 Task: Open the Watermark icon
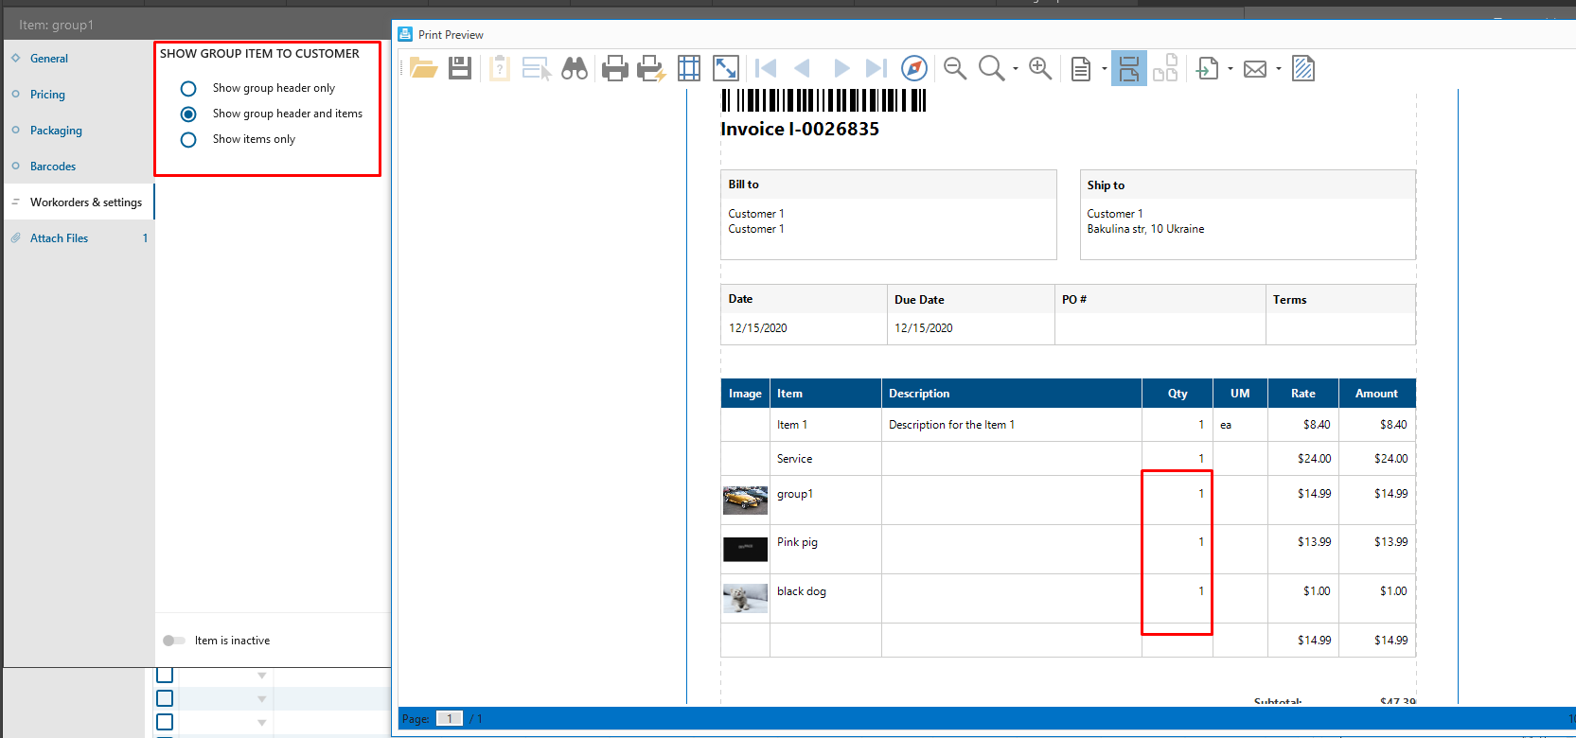(1303, 68)
